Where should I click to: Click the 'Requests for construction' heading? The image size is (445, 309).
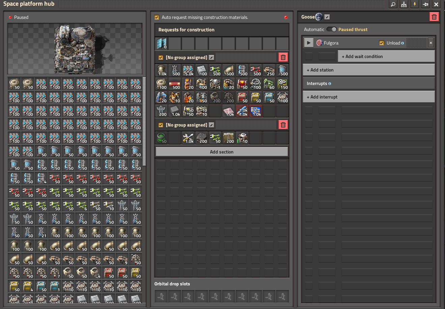point(186,30)
